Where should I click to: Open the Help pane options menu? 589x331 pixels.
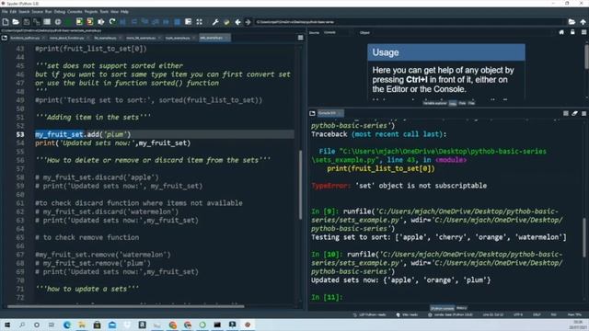pyautogui.click(x=583, y=33)
